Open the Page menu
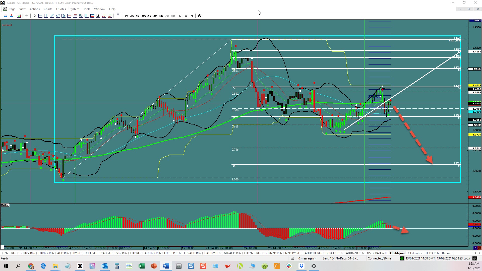482x271 pixels. pyautogui.click(x=12, y=9)
